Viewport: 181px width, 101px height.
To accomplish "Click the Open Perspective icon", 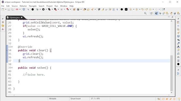I will click(152, 13).
